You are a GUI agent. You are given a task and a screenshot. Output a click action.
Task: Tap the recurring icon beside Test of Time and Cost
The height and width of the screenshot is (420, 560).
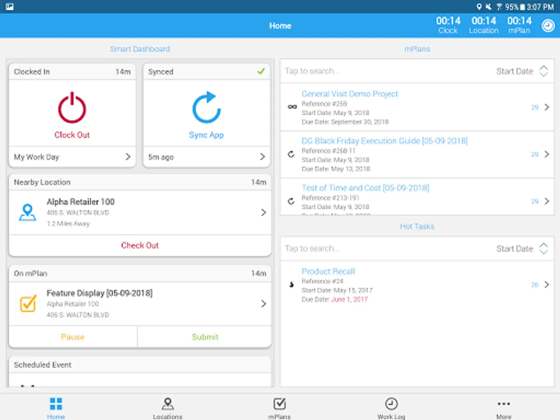coord(292,202)
